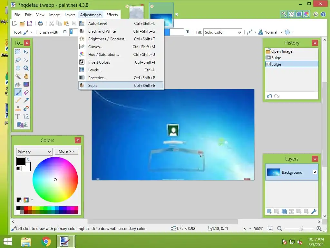Image resolution: width=330 pixels, height=248 pixels.
Task: Close the History panel
Action: (x=315, y=43)
